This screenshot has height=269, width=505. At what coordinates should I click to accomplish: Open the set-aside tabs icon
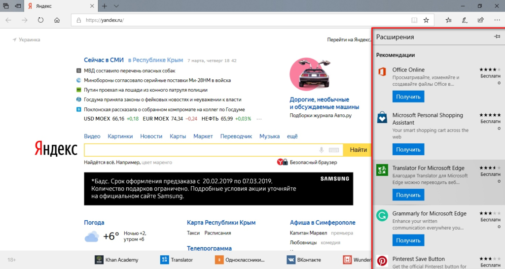click(x=6, y=6)
